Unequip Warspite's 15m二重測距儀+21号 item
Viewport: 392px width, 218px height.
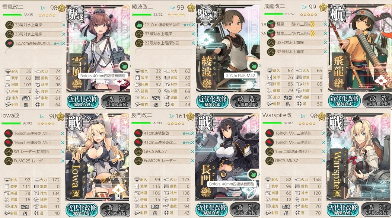point(324,151)
